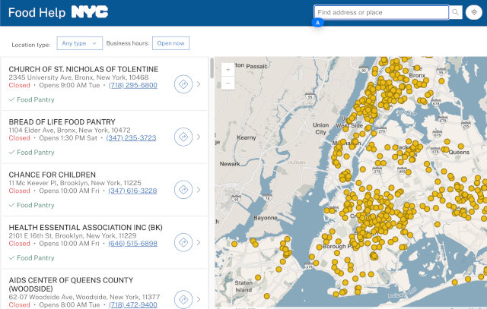Click address 2101 E 16th St, Brooklyn
Viewport: 487px width, 309px height.
[x=72, y=235]
